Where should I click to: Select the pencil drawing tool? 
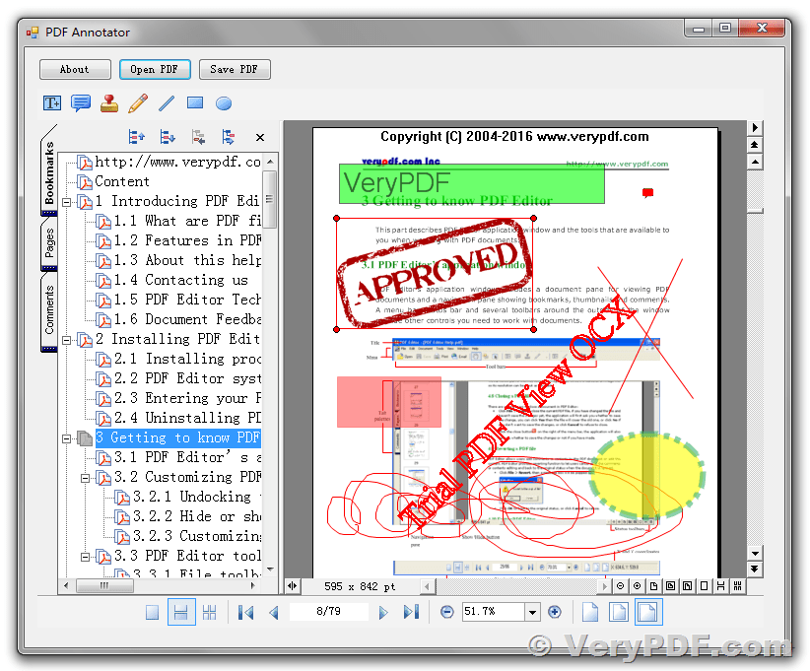(138, 101)
